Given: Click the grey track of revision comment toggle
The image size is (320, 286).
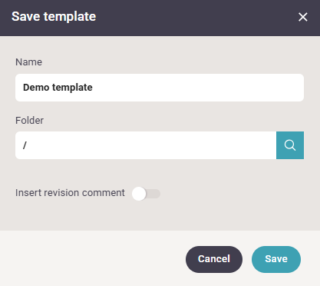Looking at the screenshot, I should point(153,194).
